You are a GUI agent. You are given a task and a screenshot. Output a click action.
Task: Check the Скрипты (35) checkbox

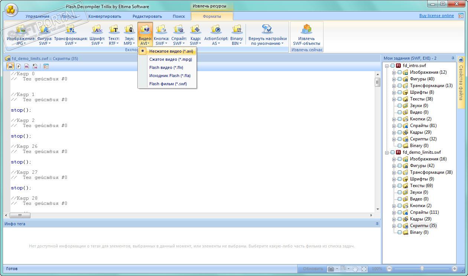400,226
